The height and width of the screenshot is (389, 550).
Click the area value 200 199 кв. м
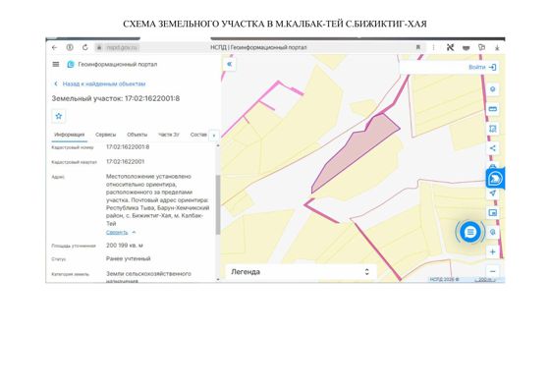(125, 246)
